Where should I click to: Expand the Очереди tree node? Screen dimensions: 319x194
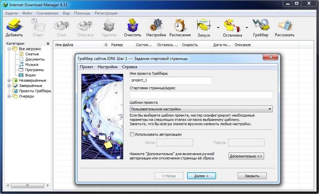(9, 97)
